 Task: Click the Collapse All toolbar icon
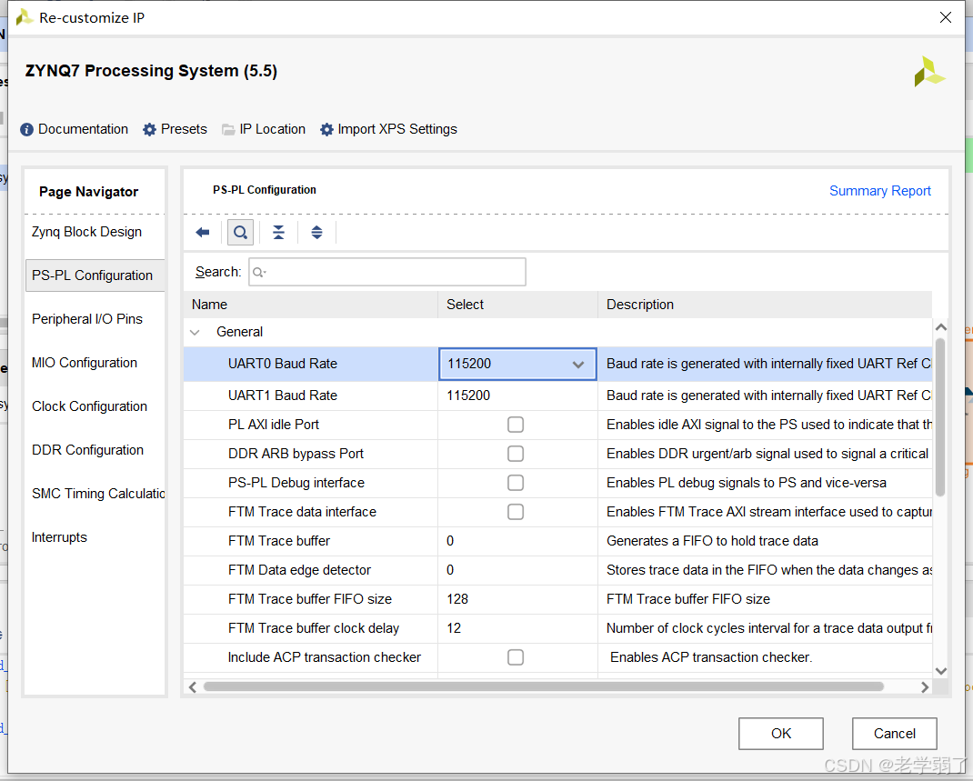278,233
